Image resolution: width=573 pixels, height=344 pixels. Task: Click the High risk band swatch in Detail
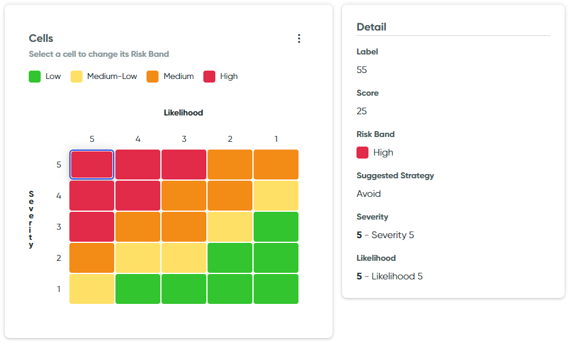coord(362,153)
